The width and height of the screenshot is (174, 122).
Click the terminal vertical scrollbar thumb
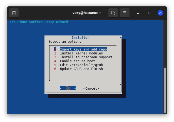(x=165, y=90)
